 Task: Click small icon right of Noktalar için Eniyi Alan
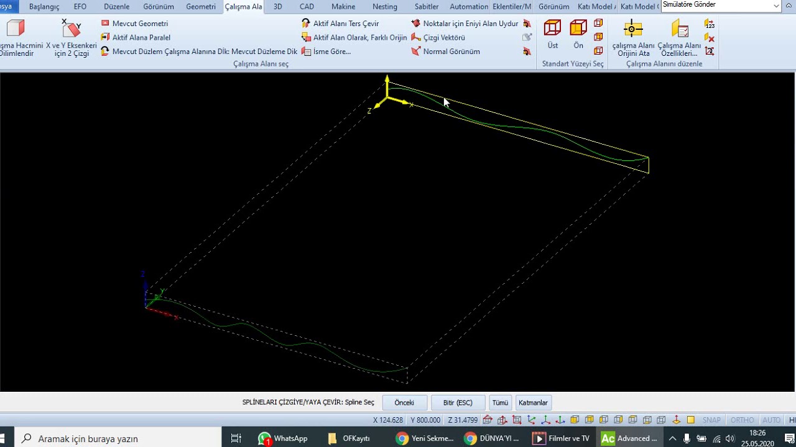(527, 24)
